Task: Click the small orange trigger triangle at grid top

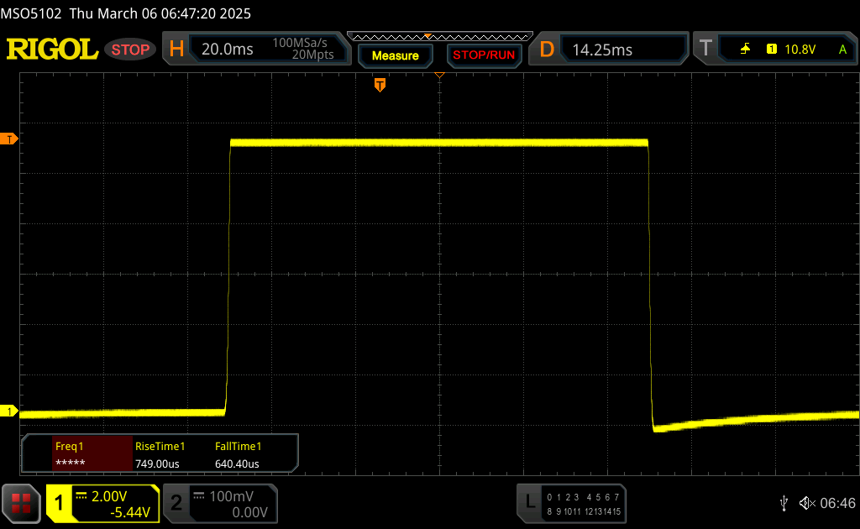Action: pos(439,75)
